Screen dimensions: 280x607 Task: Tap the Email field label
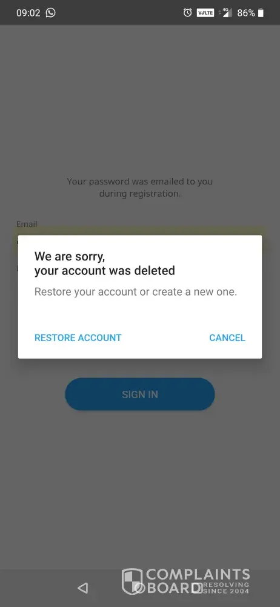pyautogui.click(x=27, y=224)
